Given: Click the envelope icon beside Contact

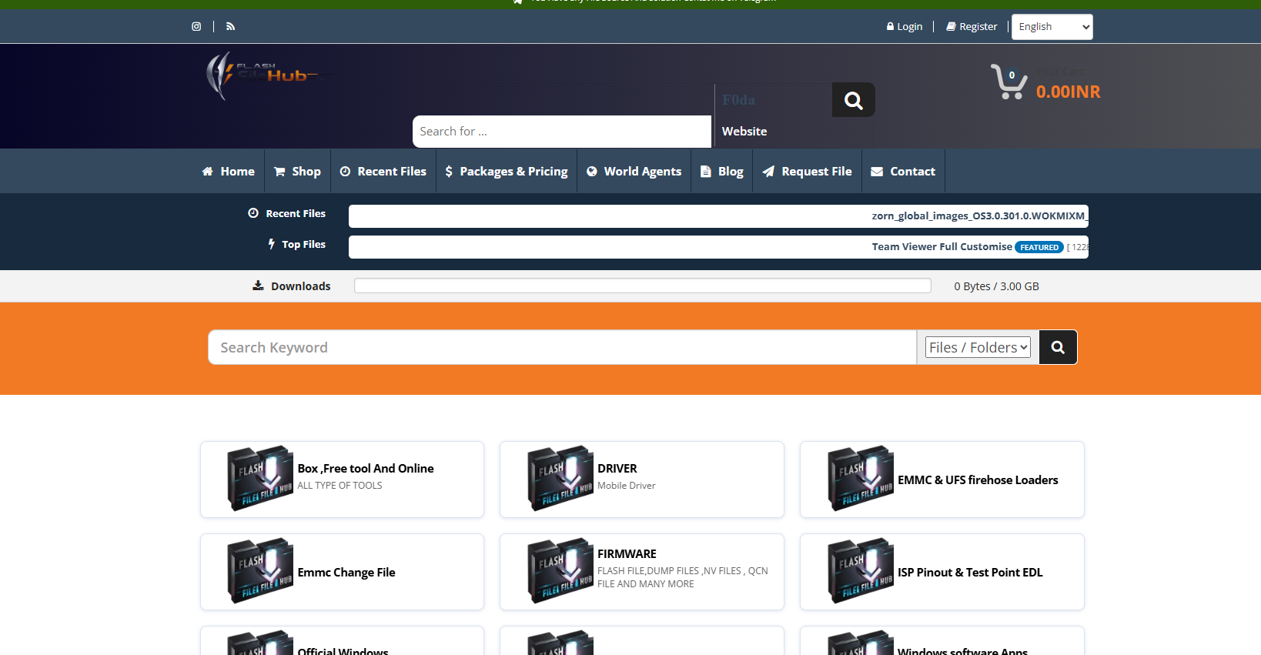Looking at the screenshot, I should [877, 172].
